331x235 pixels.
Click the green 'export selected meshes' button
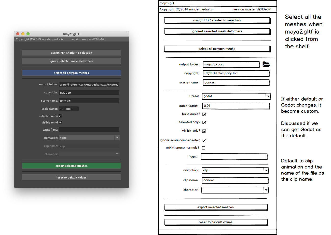pos(72,165)
